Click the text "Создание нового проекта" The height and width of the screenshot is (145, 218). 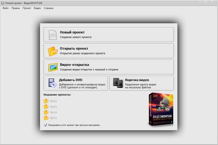pyautogui.click(x=76, y=37)
